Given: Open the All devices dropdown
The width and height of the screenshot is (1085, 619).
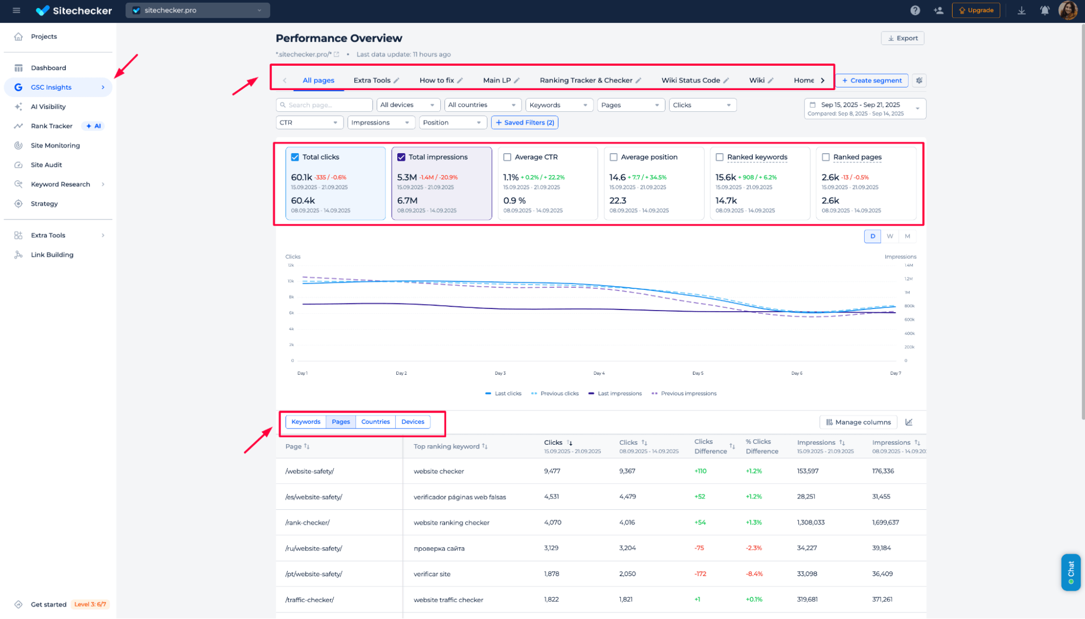Looking at the screenshot, I should (x=408, y=105).
